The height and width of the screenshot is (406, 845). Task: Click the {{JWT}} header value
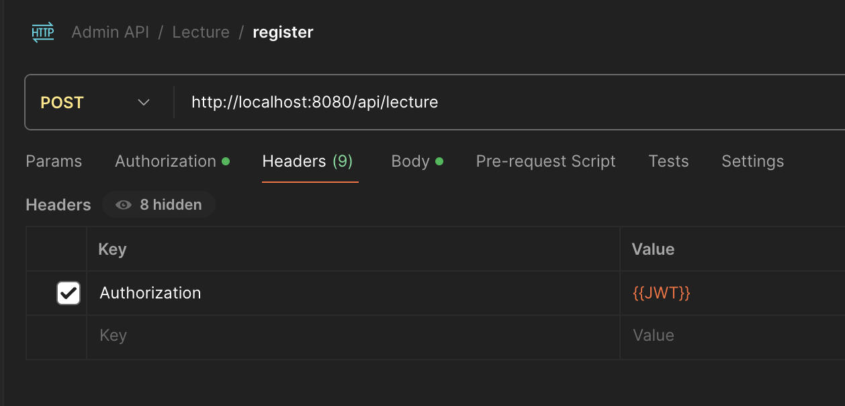(x=662, y=293)
